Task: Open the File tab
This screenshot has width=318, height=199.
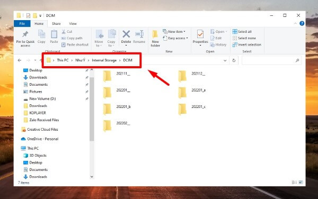Action: click(x=22, y=24)
